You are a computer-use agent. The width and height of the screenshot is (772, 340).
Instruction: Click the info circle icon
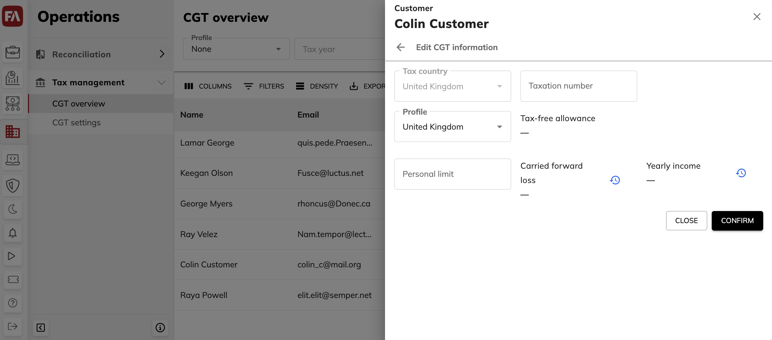click(x=160, y=328)
